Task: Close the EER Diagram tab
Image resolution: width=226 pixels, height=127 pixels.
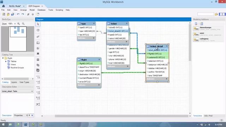Action: click(42, 6)
